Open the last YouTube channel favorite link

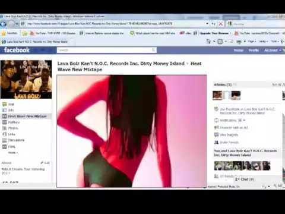tap(257, 33)
